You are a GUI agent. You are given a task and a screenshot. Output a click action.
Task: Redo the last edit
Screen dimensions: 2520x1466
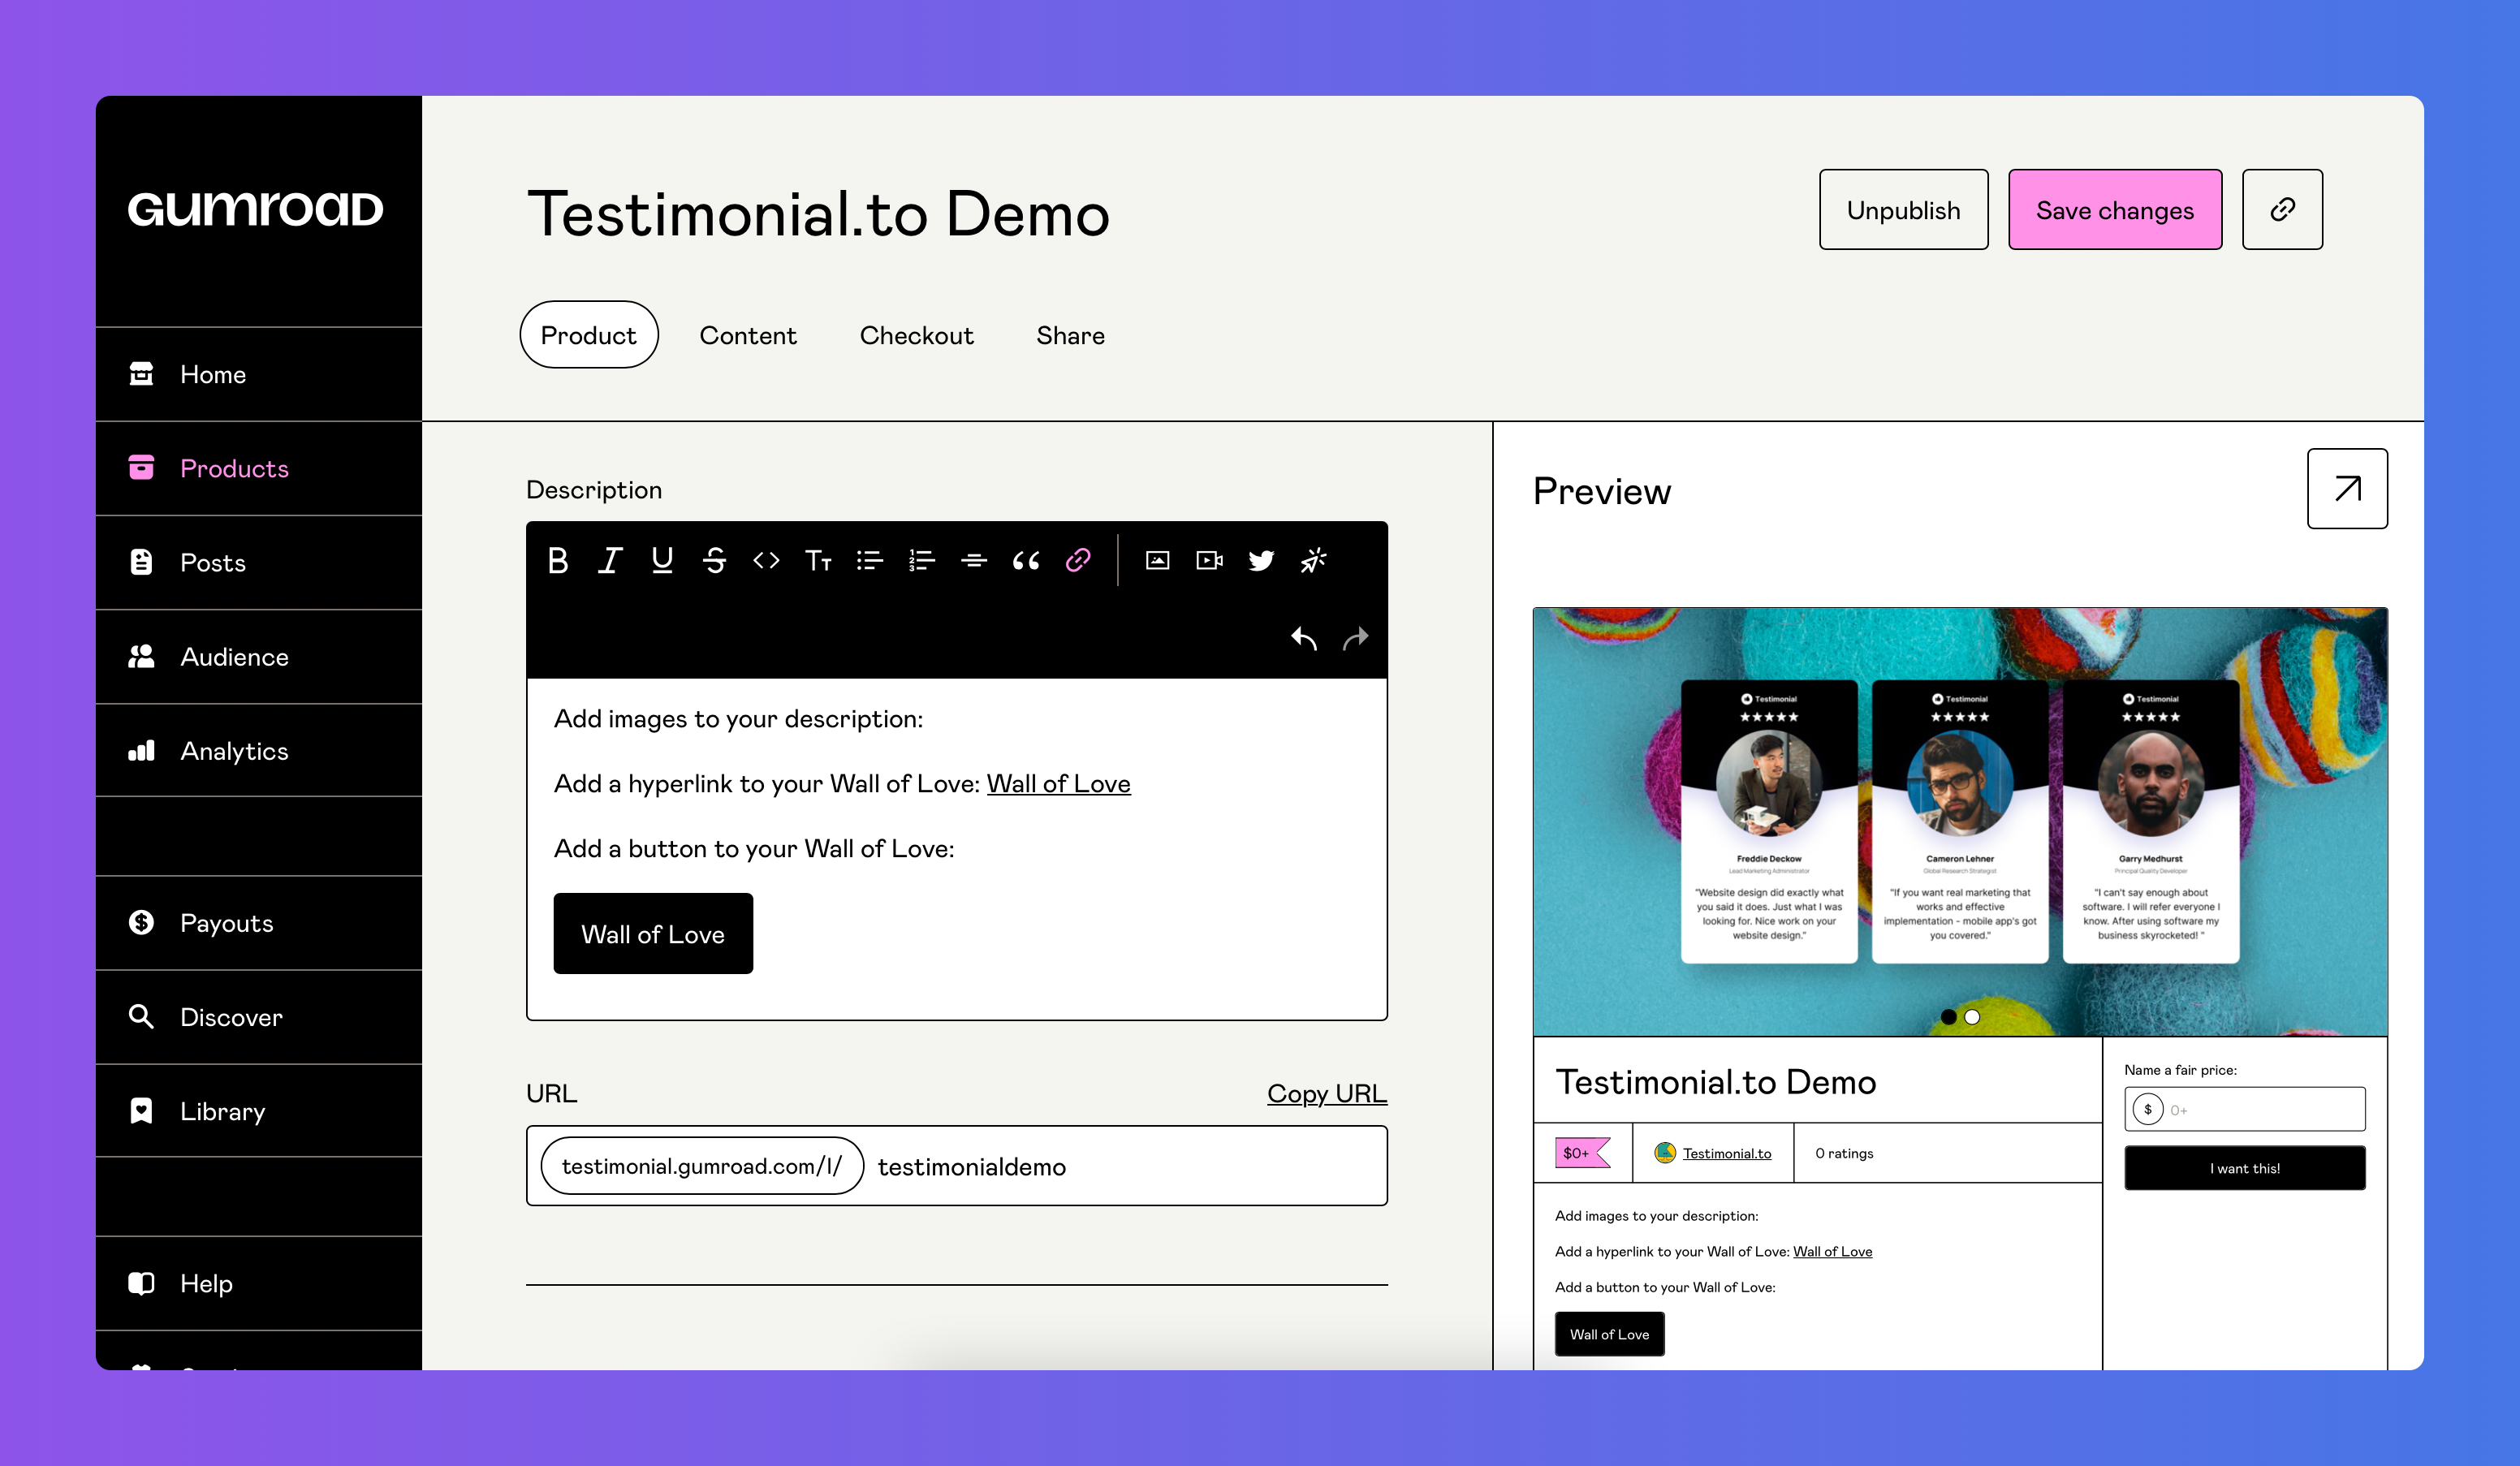(1356, 638)
